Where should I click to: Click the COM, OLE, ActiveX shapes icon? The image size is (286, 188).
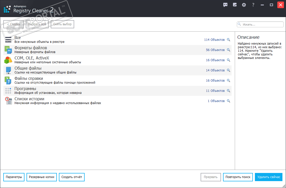8,60
